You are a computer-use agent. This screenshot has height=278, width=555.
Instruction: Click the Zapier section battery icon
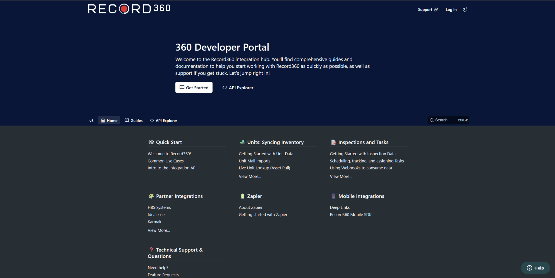pos(242,196)
